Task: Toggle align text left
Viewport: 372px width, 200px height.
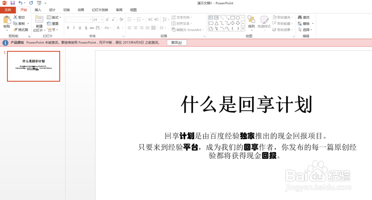Action: coord(129,28)
